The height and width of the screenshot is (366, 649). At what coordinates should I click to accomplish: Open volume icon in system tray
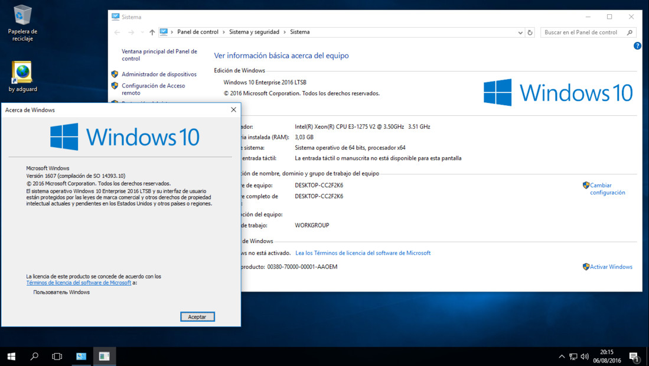coord(585,357)
